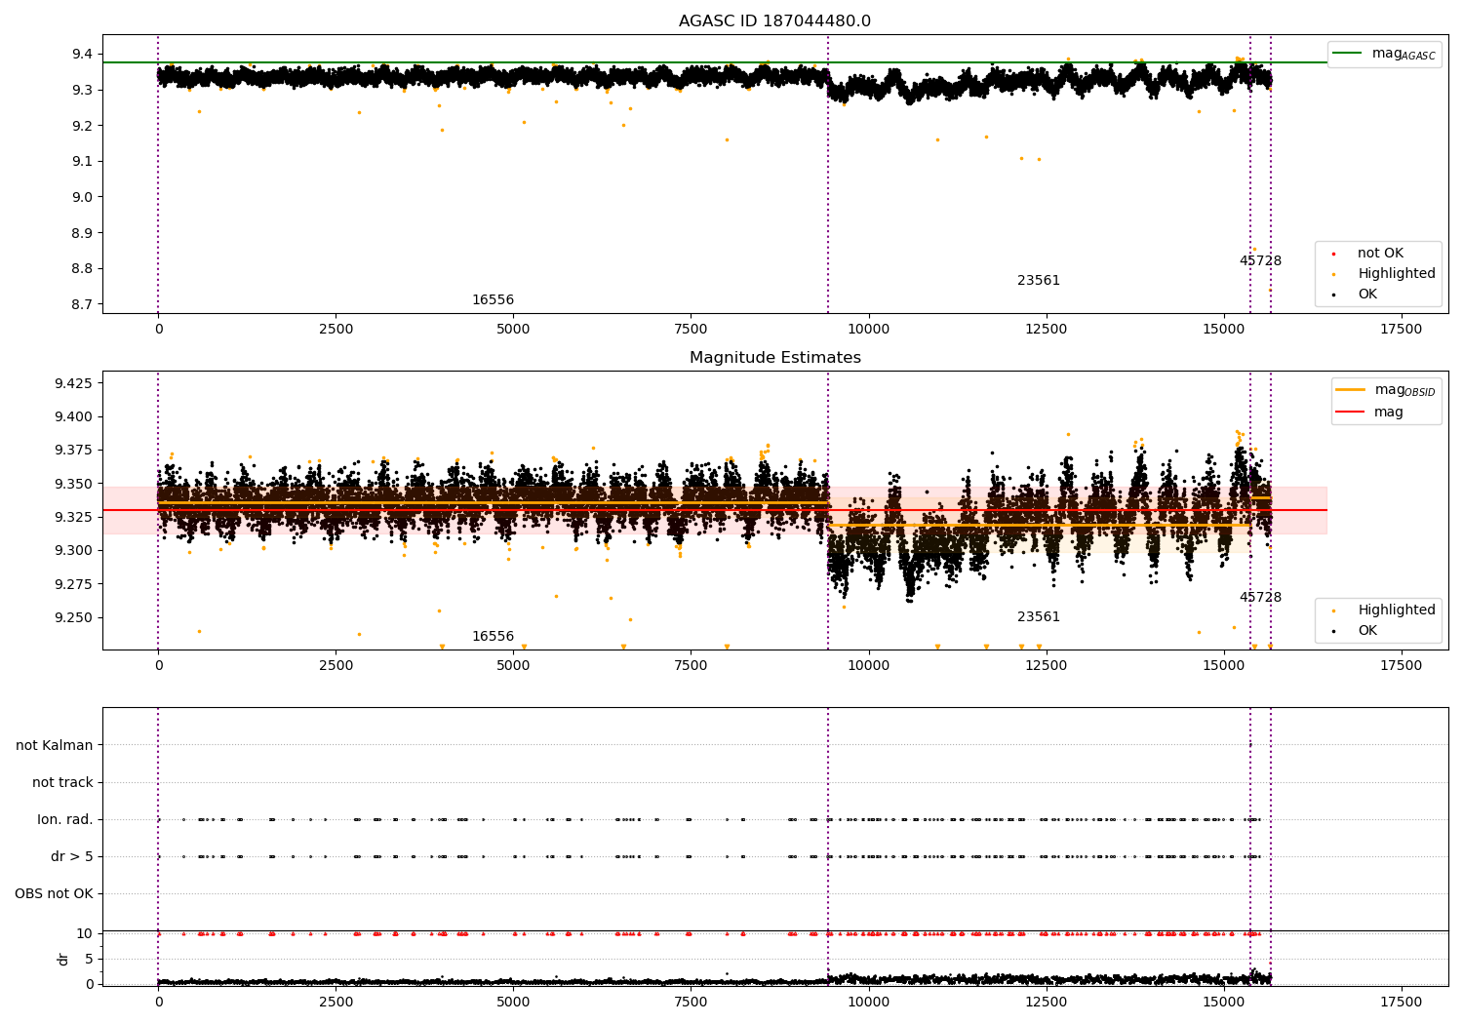Click y-tick '9.250' on middle plot
This screenshot has height=1024, width=1463.
pos(74,617)
